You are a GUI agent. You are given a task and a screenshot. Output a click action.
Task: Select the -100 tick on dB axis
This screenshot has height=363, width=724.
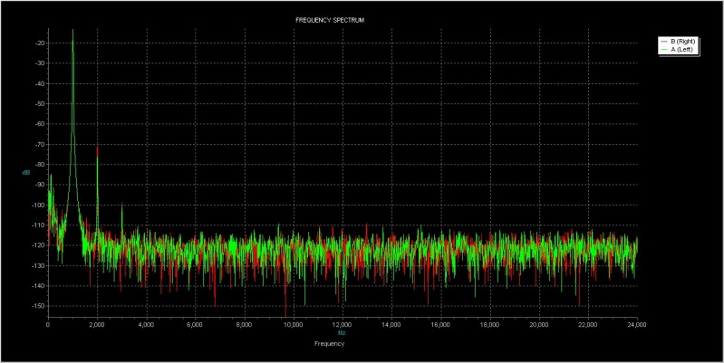click(38, 205)
